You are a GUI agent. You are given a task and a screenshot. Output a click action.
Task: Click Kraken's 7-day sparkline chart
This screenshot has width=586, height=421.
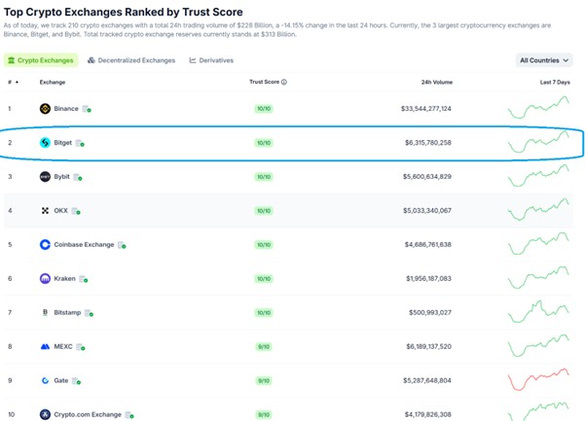[x=538, y=277]
